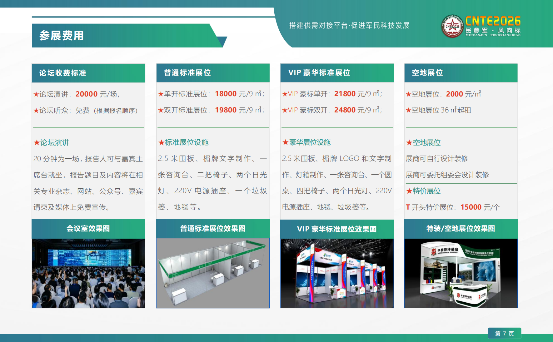
Task: Click the star before VIP 豪标单开 price
Action: point(284,93)
